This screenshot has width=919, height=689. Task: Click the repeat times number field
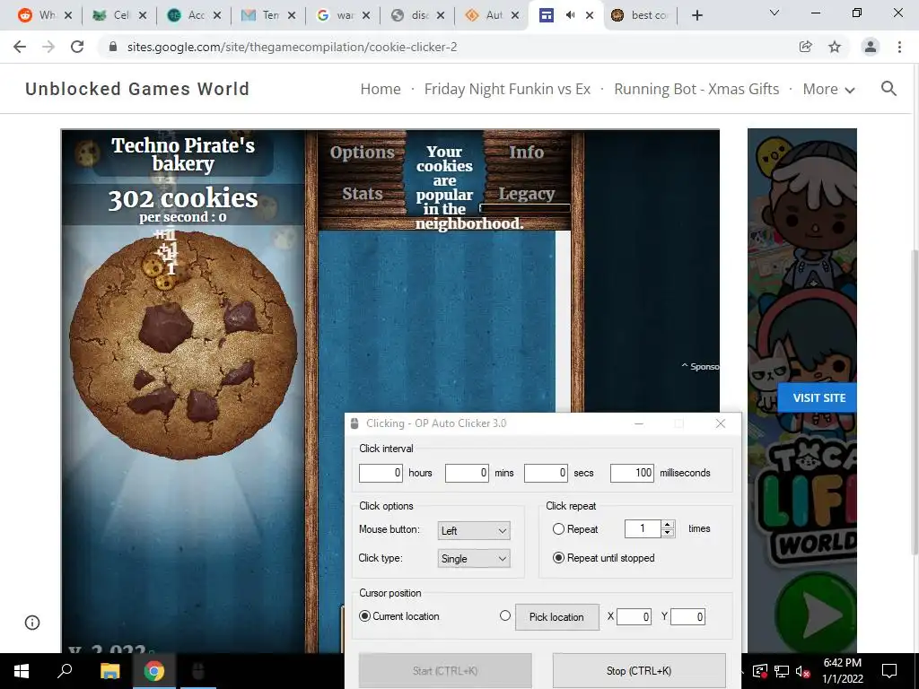click(643, 528)
